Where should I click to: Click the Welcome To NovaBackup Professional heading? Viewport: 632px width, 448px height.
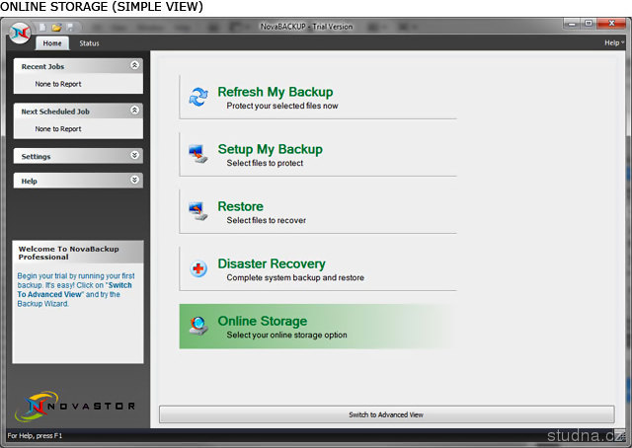tap(68, 253)
